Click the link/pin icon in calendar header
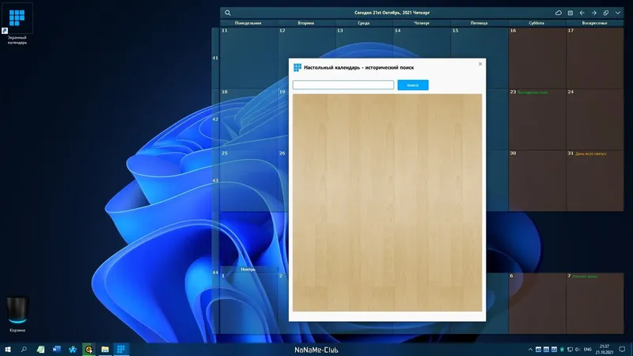Viewport: 633px width, 356px height. click(x=606, y=13)
